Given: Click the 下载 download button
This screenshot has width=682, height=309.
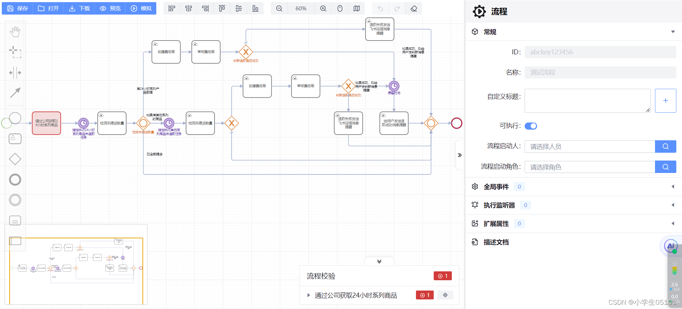Looking at the screenshot, I should click(79, 8).
